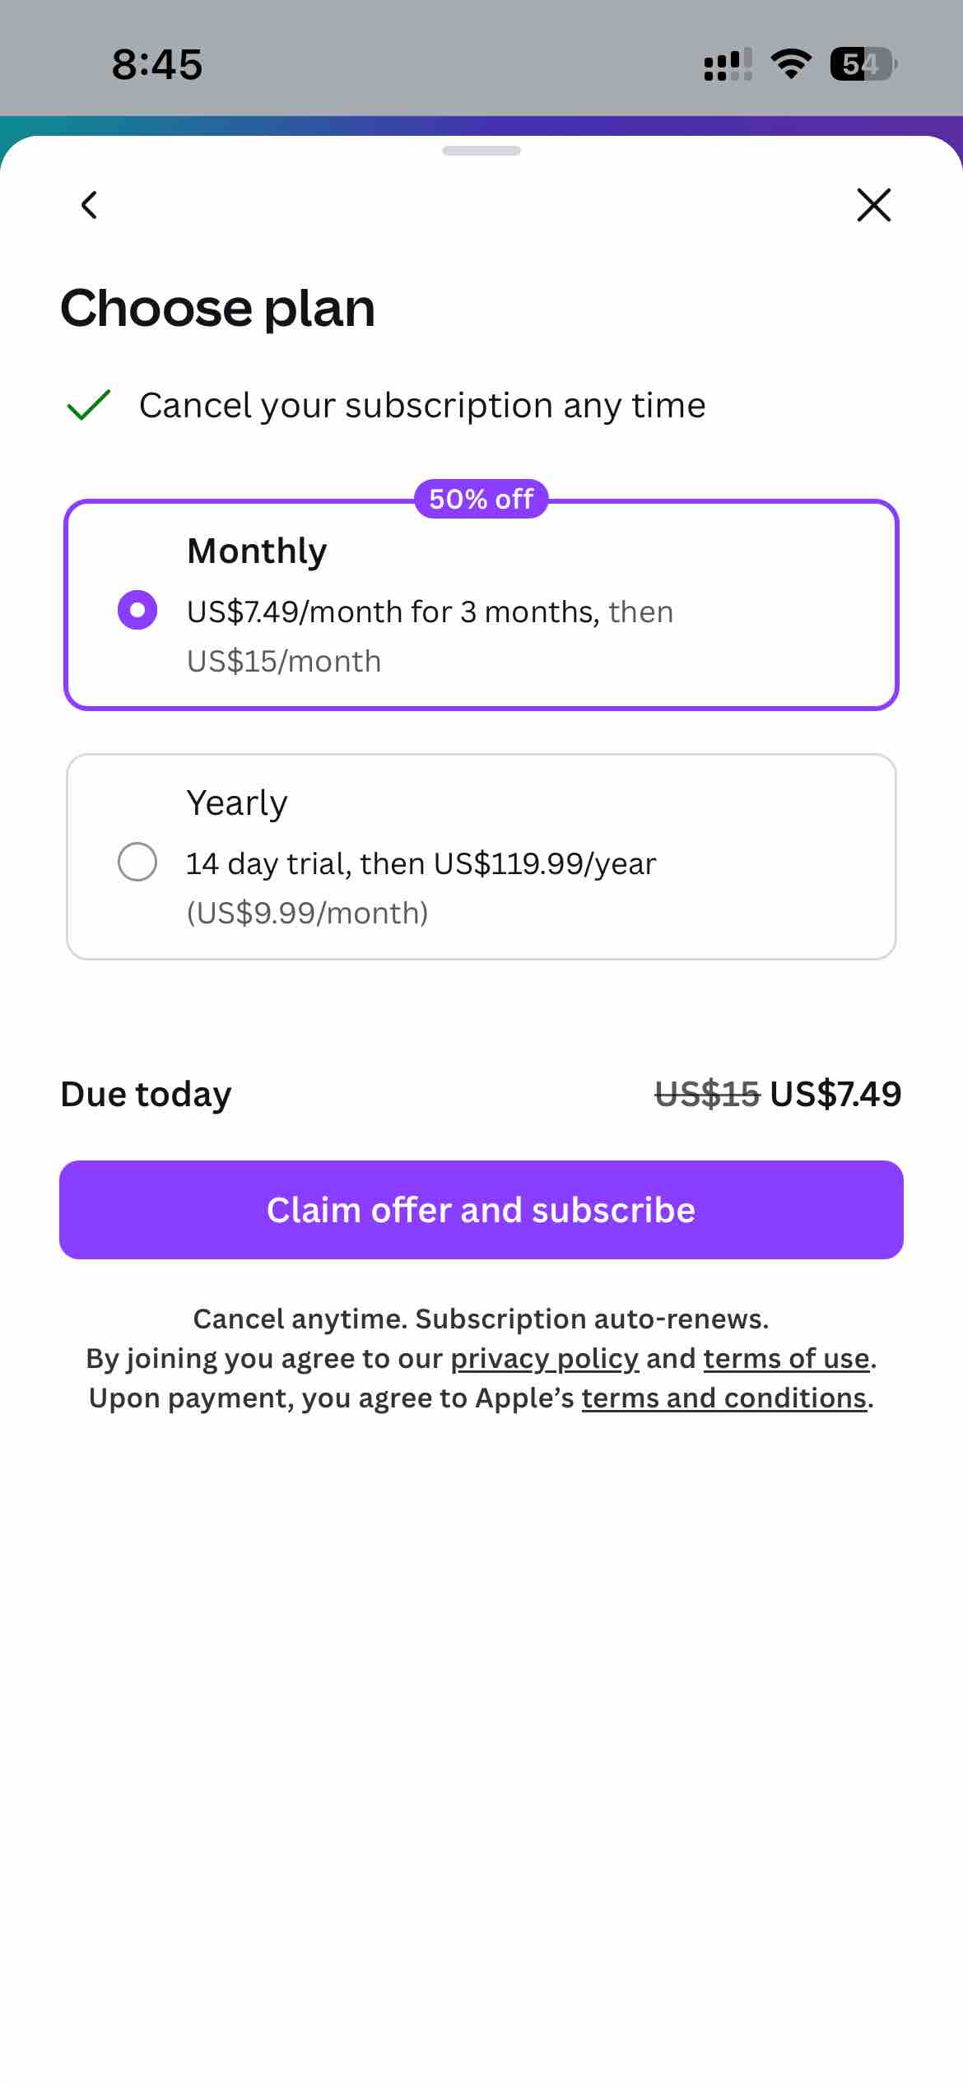Tap the battery indicator icon
963x2084 pixels.
[x=863, y=64]
